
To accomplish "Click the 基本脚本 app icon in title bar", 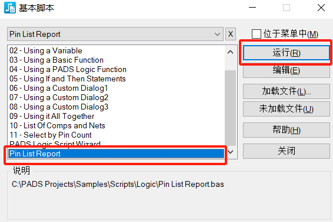I will (x=10, y=8).
